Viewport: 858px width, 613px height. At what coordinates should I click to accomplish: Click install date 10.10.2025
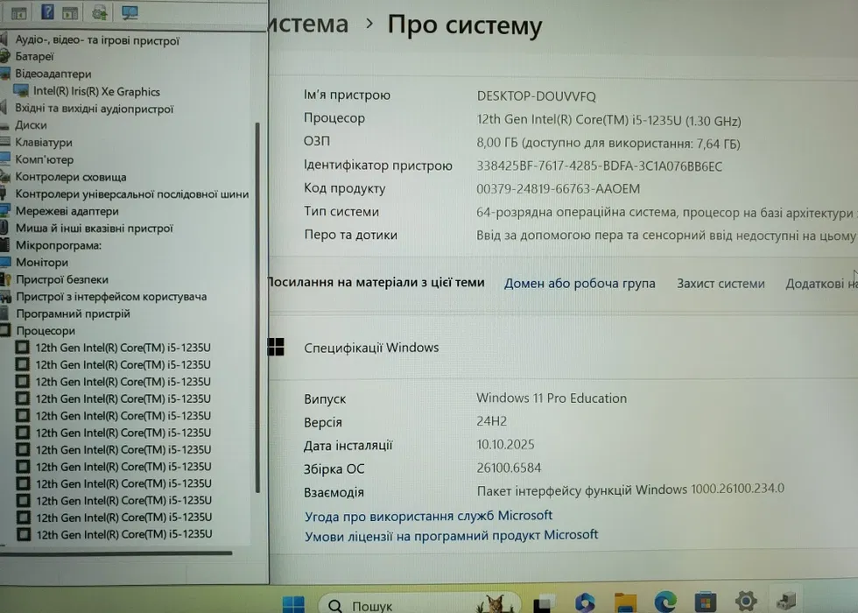click(x=505, y=445)
